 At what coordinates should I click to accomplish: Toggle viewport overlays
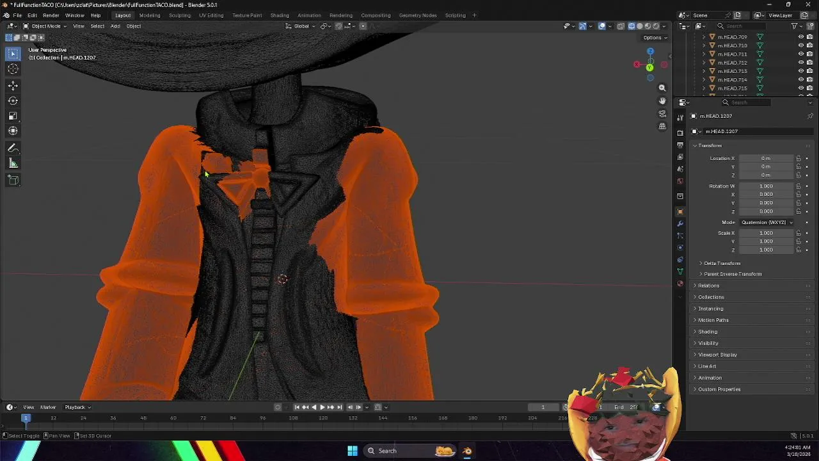601,26
